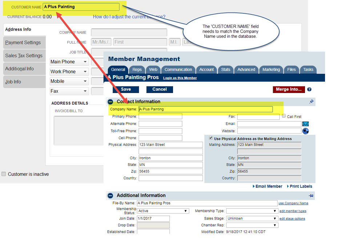
Task: Click the Save button
Action: point(126,89)
